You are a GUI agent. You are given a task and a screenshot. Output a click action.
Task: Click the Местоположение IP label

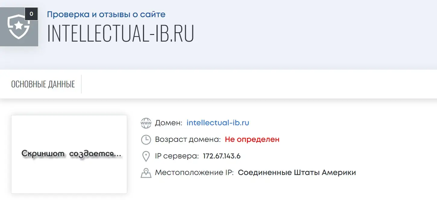pyautogui.click(x=194, y=173)
